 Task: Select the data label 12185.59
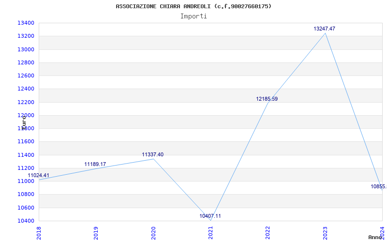click(x=267, y=99)
